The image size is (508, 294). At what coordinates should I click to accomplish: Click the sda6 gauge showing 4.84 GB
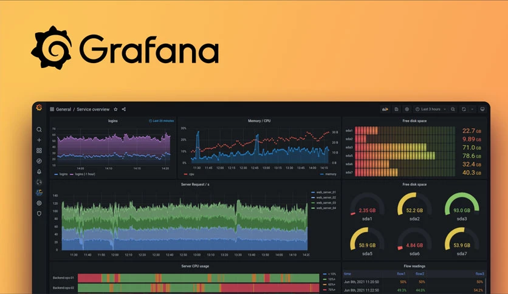tap(414, 242)
